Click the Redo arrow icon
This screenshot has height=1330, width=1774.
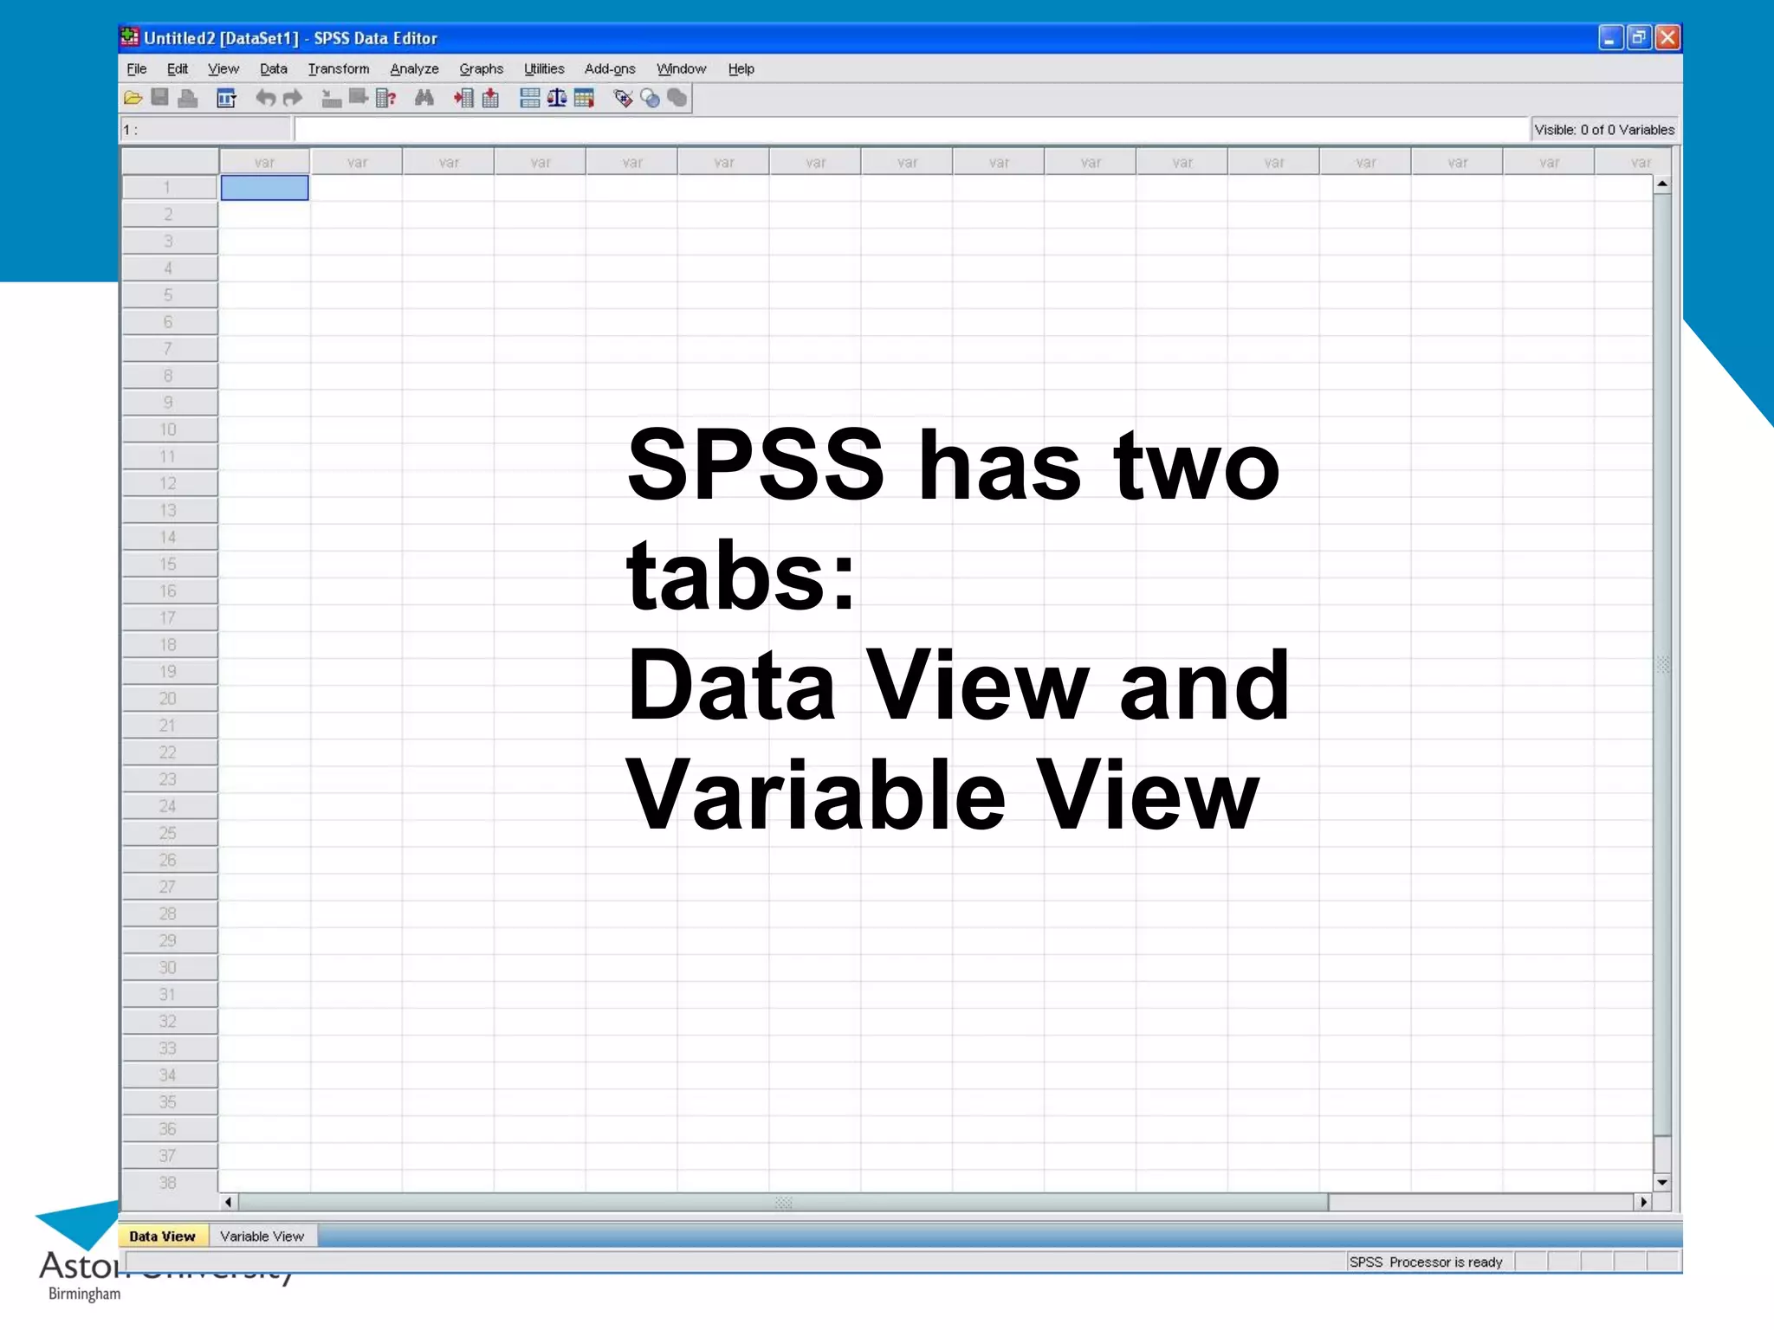(294, 99)
